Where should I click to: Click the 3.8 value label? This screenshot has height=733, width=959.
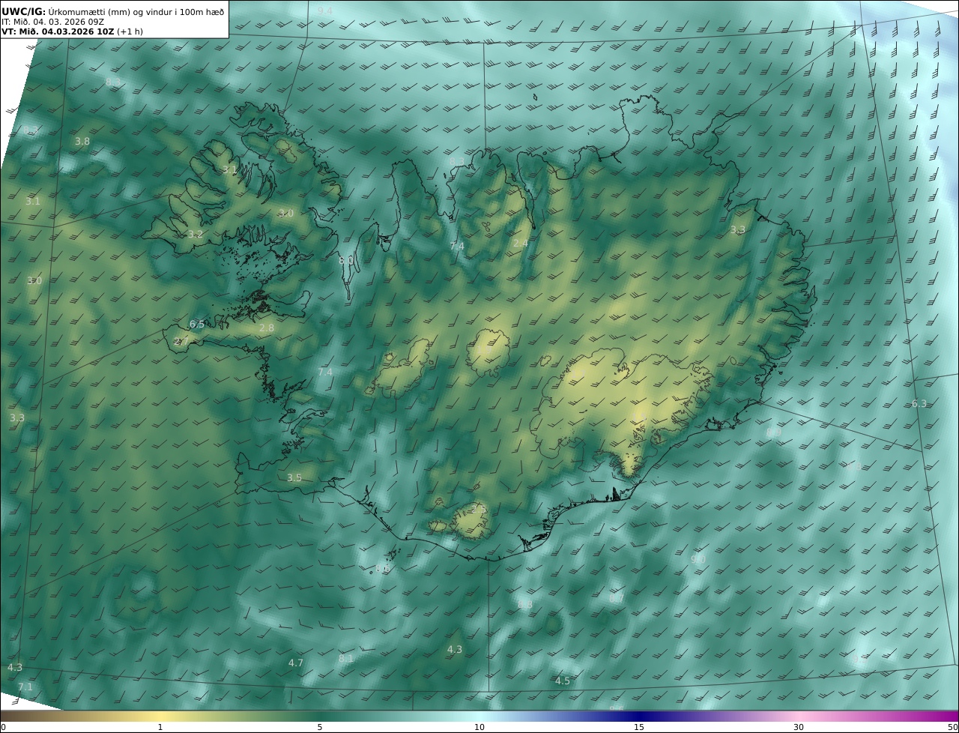[x=82, y=141]
